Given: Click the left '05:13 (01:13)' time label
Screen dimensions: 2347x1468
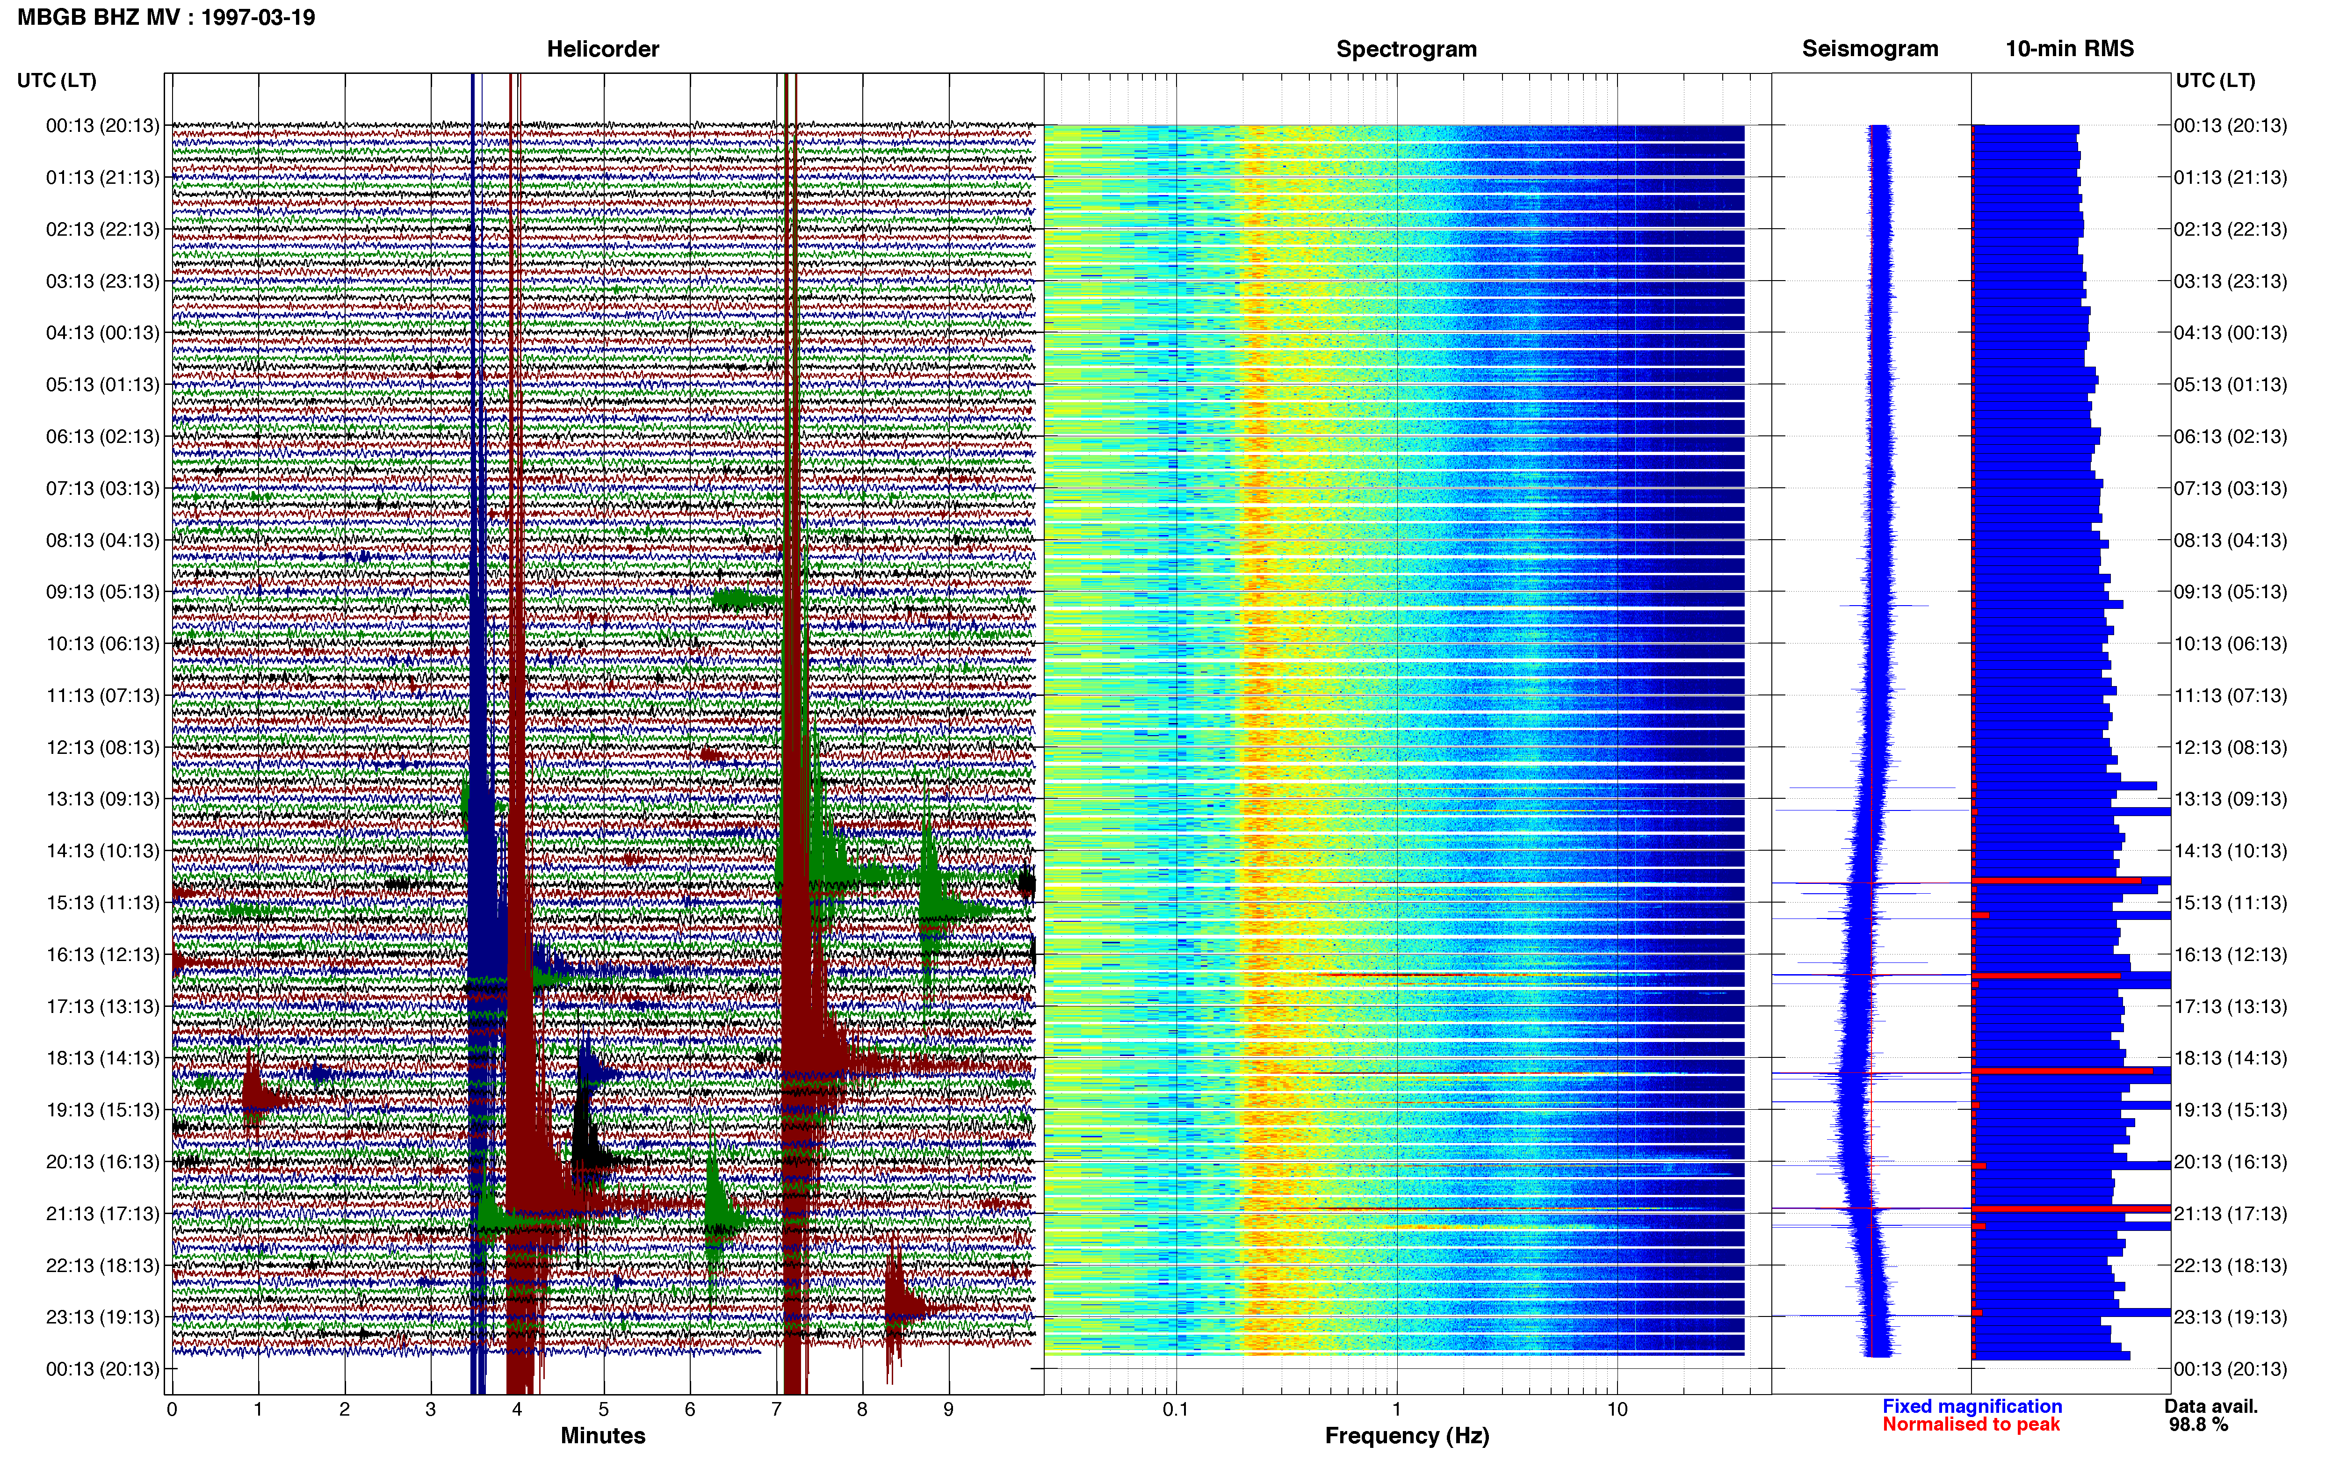Looking at the screenshot, I should [x=103, y=384].
